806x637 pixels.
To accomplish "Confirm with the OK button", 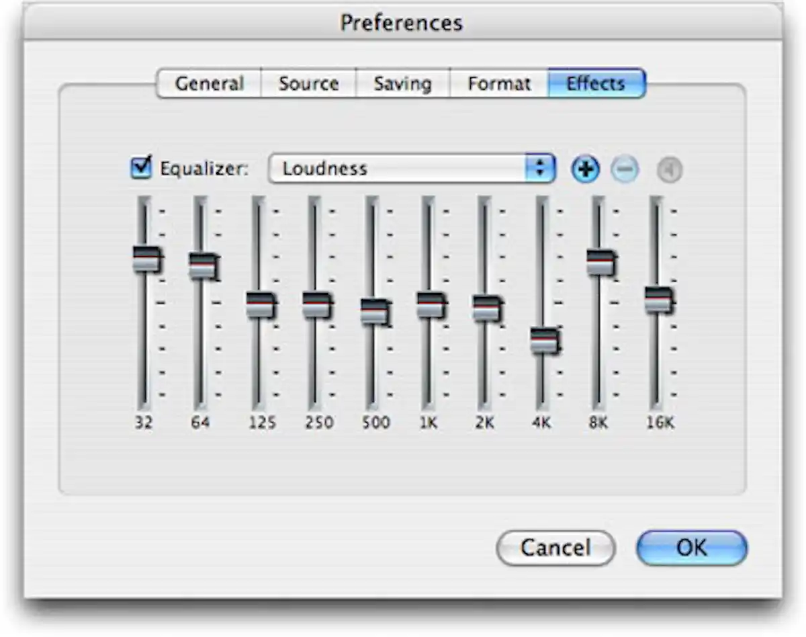I will [x=691, y=548].
